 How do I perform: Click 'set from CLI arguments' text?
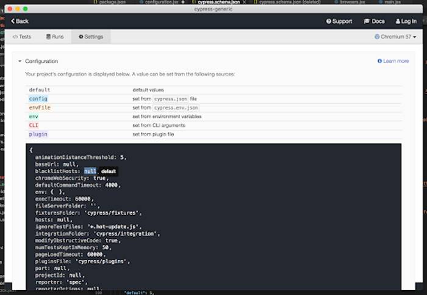pos(159,125)
